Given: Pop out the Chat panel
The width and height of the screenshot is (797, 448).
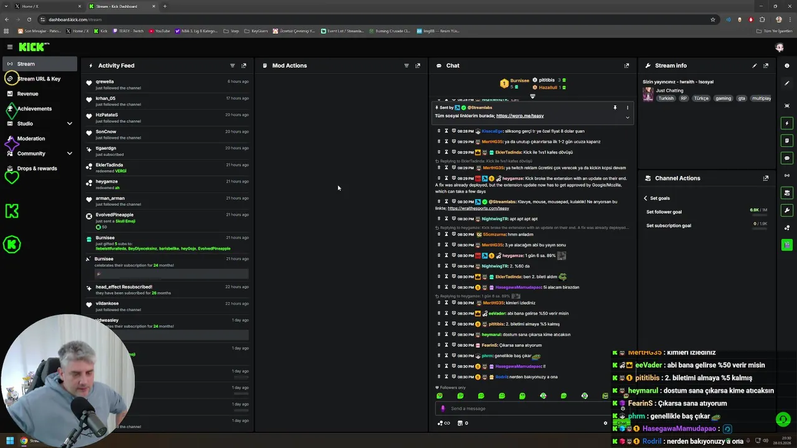Looking at the screenshot, I should click(x=626, y=65).
